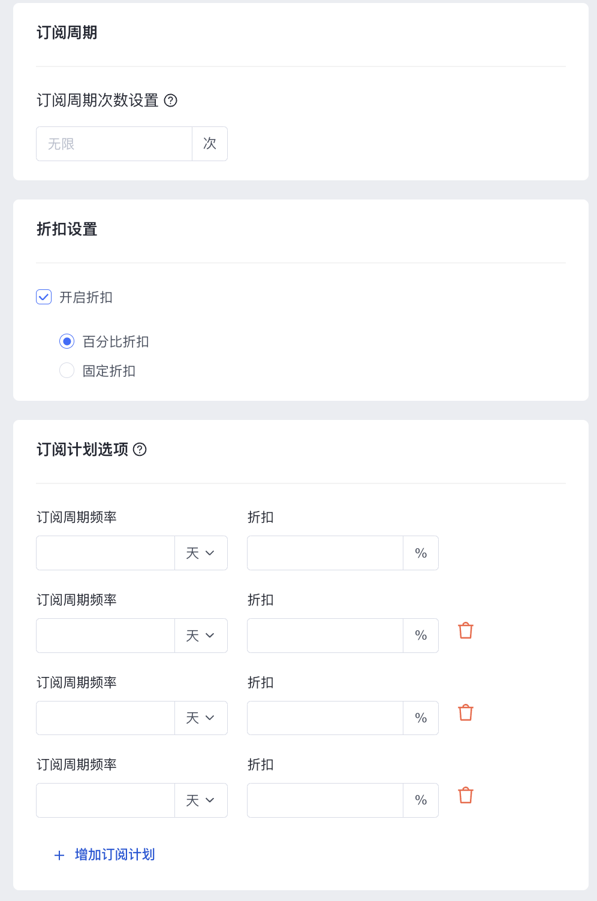Screen dimensions: 597x901
Task: Select the 百分比折扣 radio option
Action: click(67, 341)
